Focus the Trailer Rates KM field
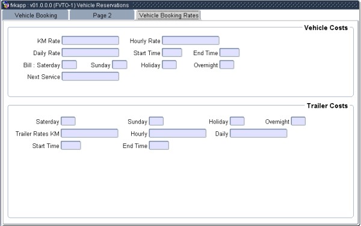The image size is (361, 226). point(90,133)
